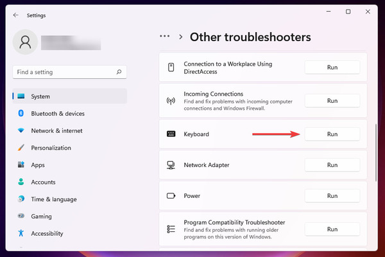Run the Keyboard troubleshooter
This screenshot has width=385, height=257.
332,134
